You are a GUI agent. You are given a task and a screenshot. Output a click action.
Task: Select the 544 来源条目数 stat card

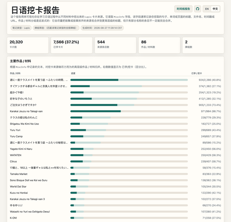(116, 45)
